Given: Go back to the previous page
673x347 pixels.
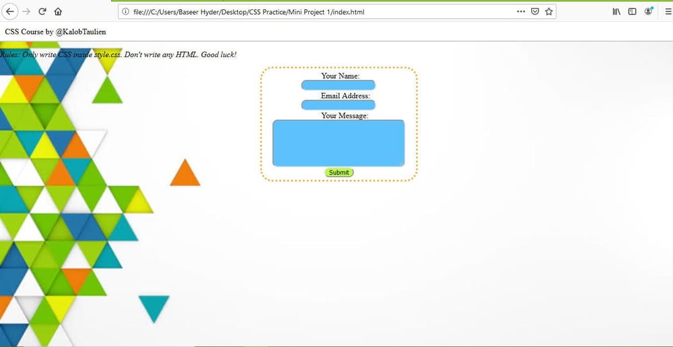Looking at the screenshot, I should tap(10, 11).
